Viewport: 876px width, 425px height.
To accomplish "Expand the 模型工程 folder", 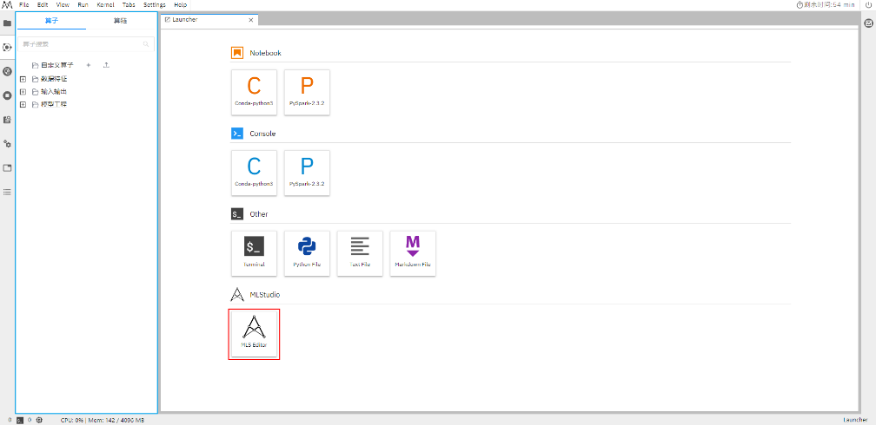I will click(23, 104).
